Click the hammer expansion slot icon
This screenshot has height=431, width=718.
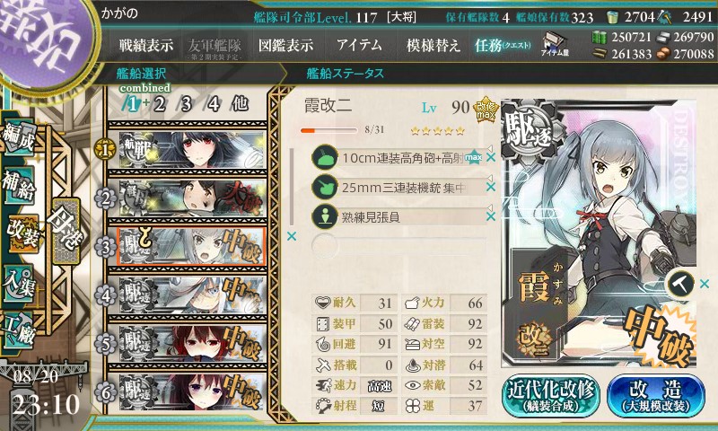(680, 284)
